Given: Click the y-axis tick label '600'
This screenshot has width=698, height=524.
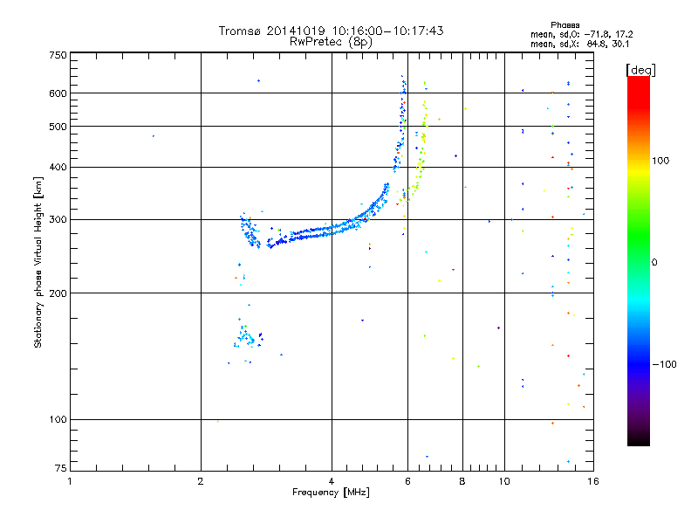Looking at the screenshot, I should (58, 93).
